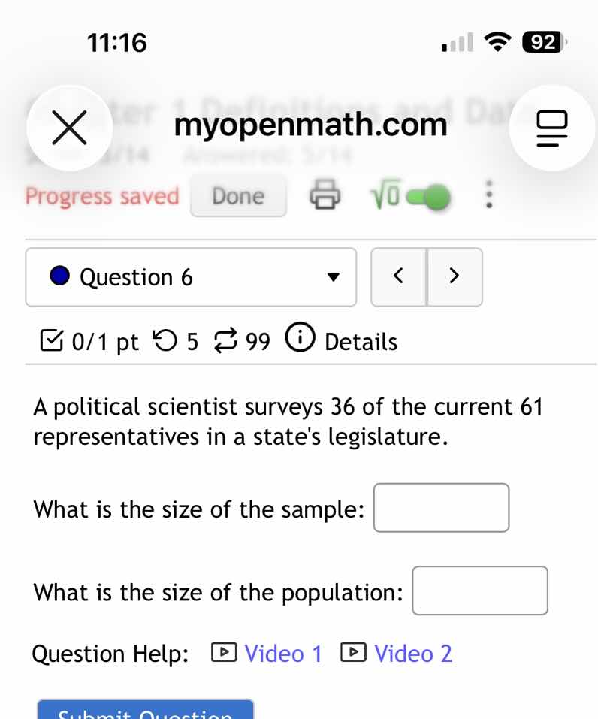Click the Video 2 play icon

pos(353,653)
